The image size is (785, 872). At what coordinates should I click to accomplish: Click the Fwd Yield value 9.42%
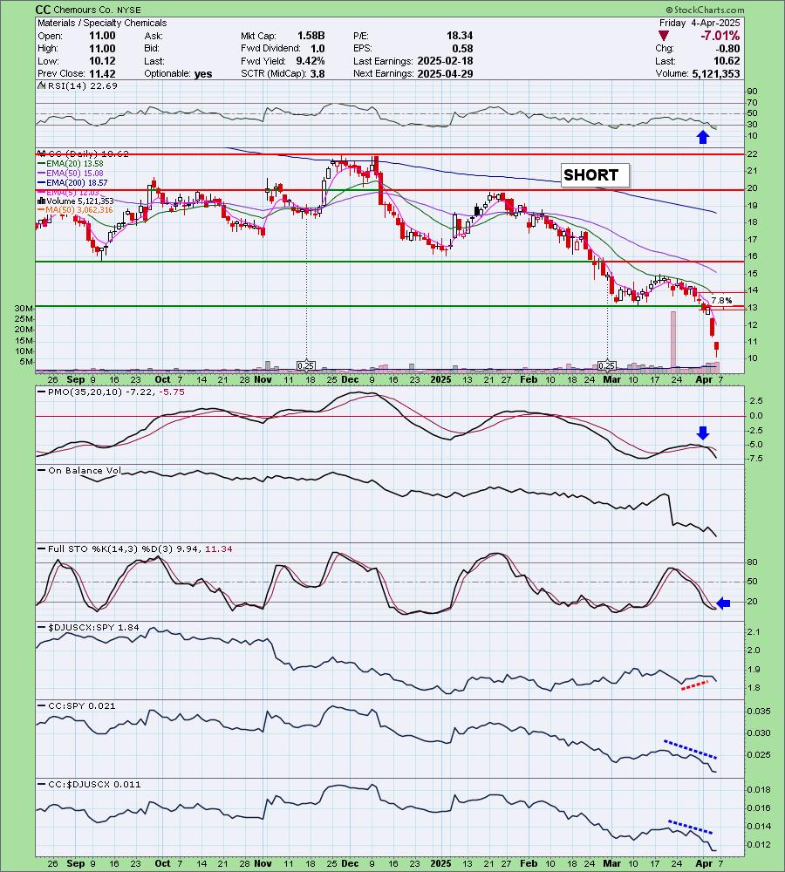pyautogui.click(x=311, y=61)
